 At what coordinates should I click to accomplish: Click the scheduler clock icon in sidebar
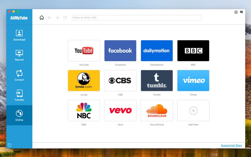[x=9, y=145]
